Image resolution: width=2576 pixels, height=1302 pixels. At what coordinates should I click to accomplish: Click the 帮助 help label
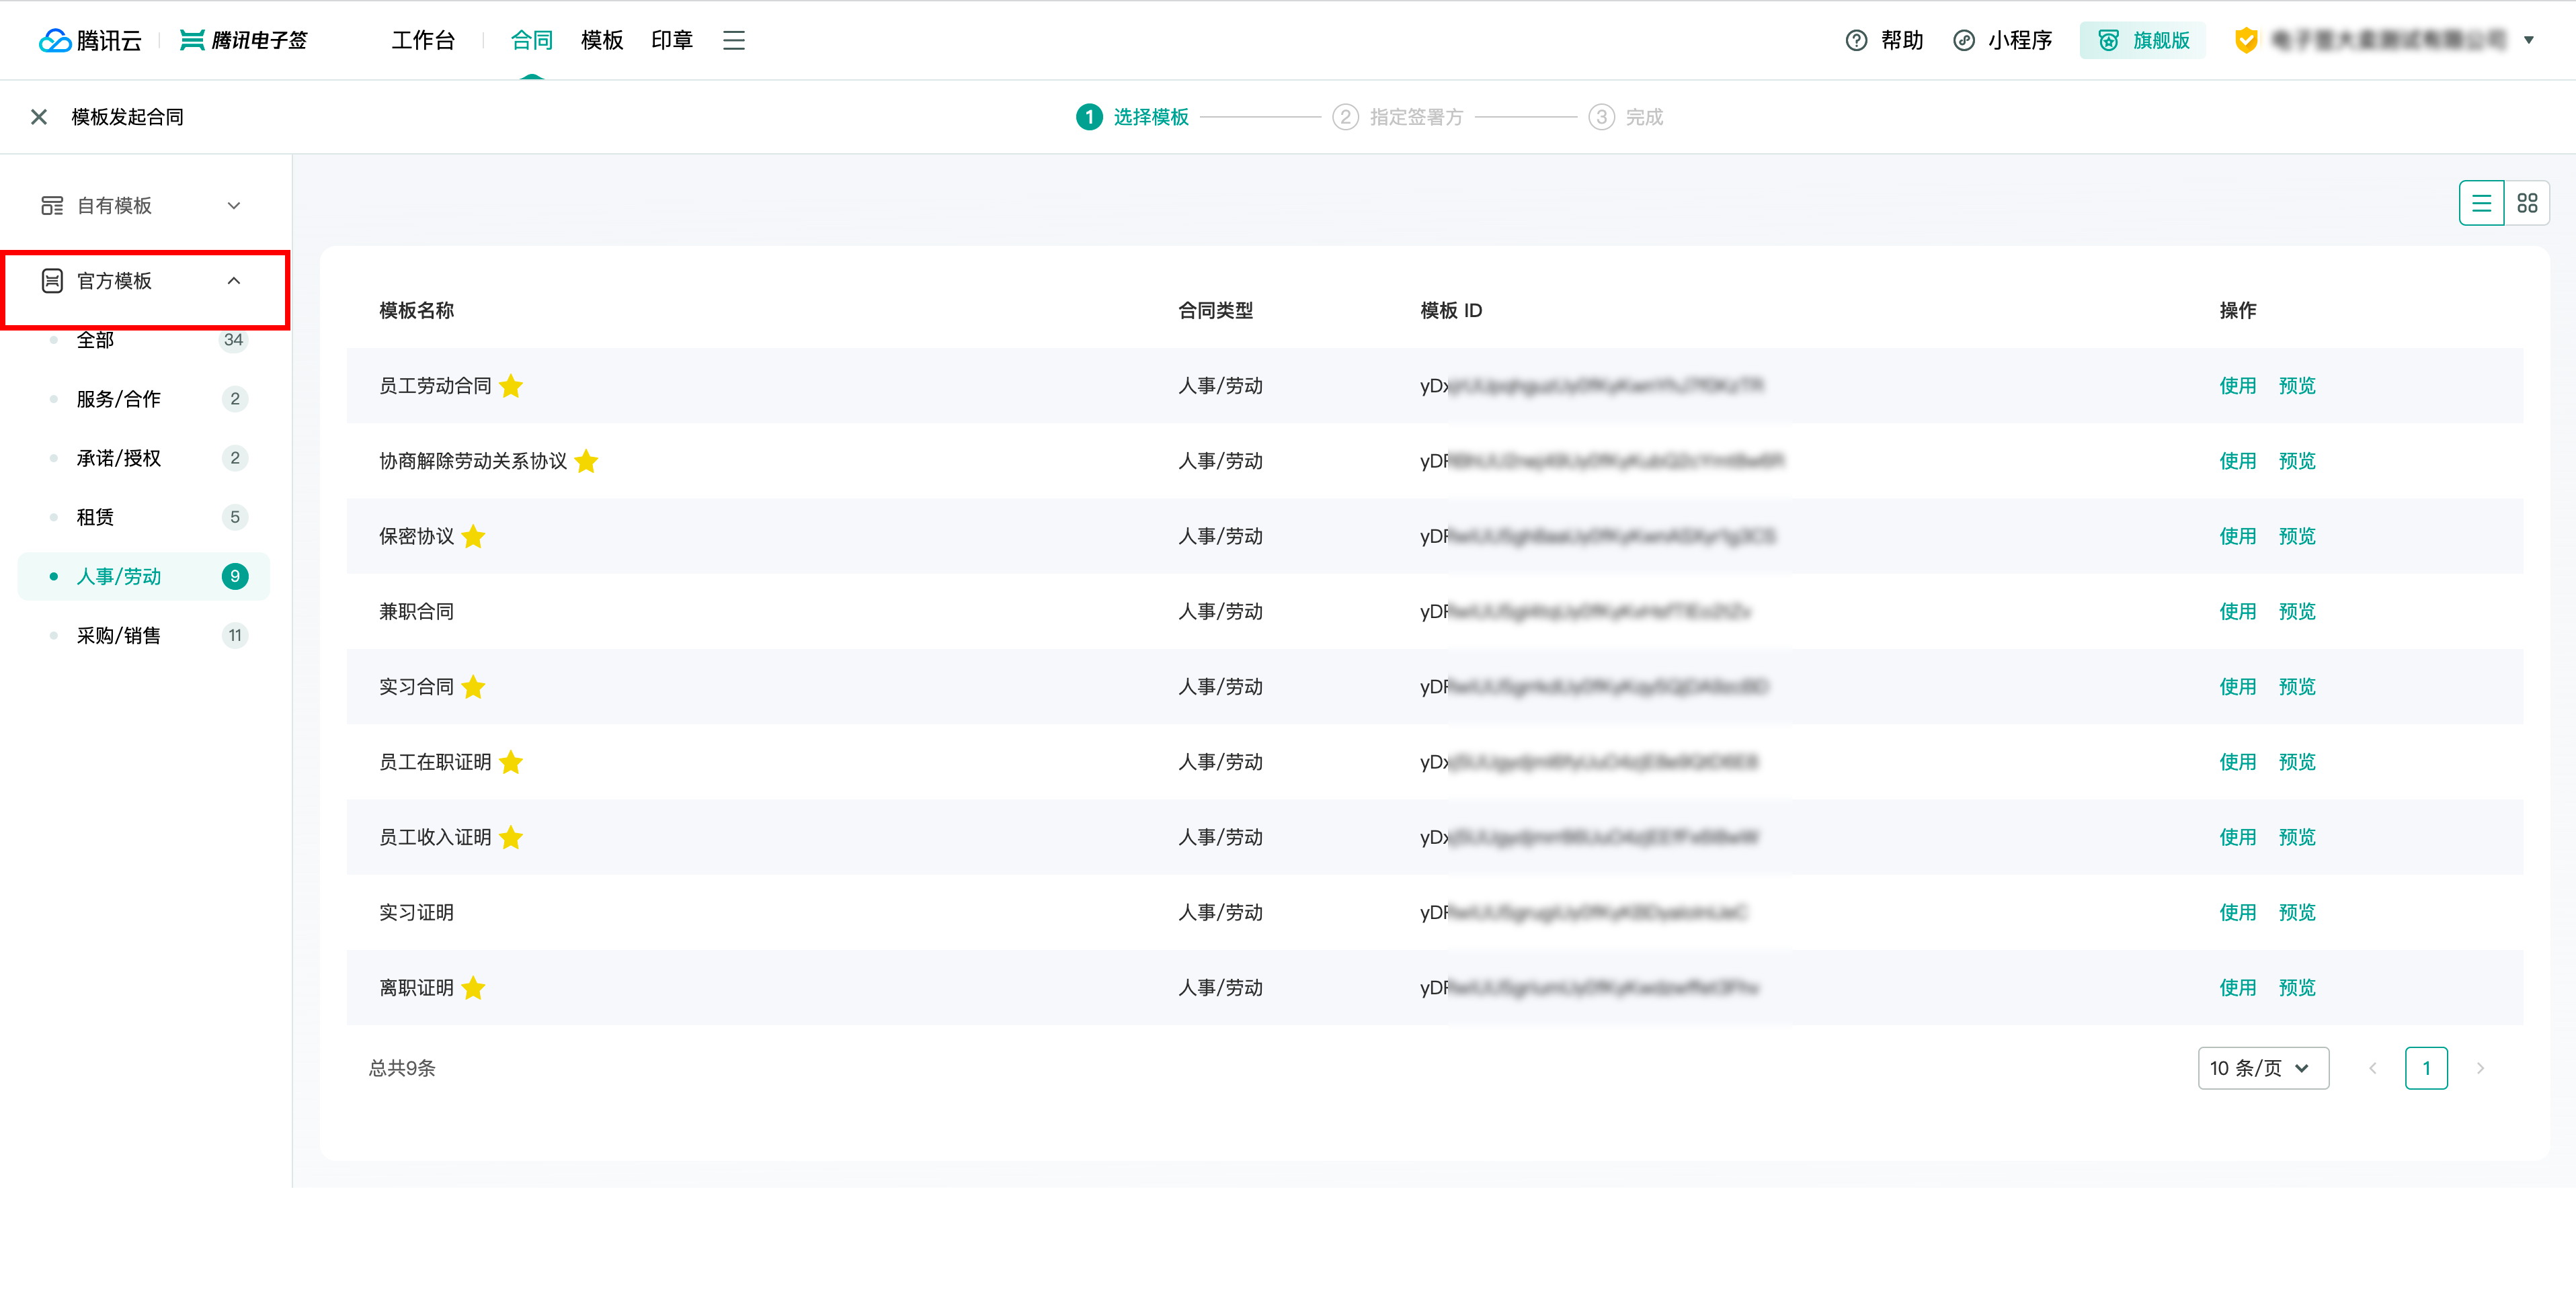pyautogui.click(x=1902, y=40)
